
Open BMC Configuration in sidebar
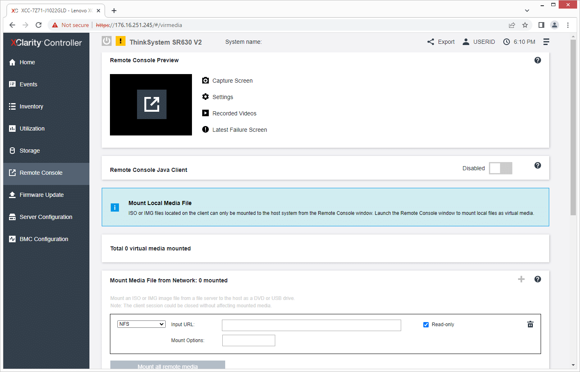click(46, 239)
